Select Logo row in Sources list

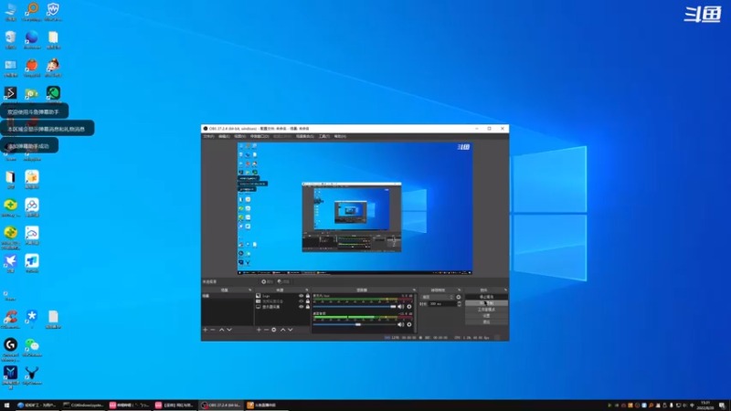283,296
